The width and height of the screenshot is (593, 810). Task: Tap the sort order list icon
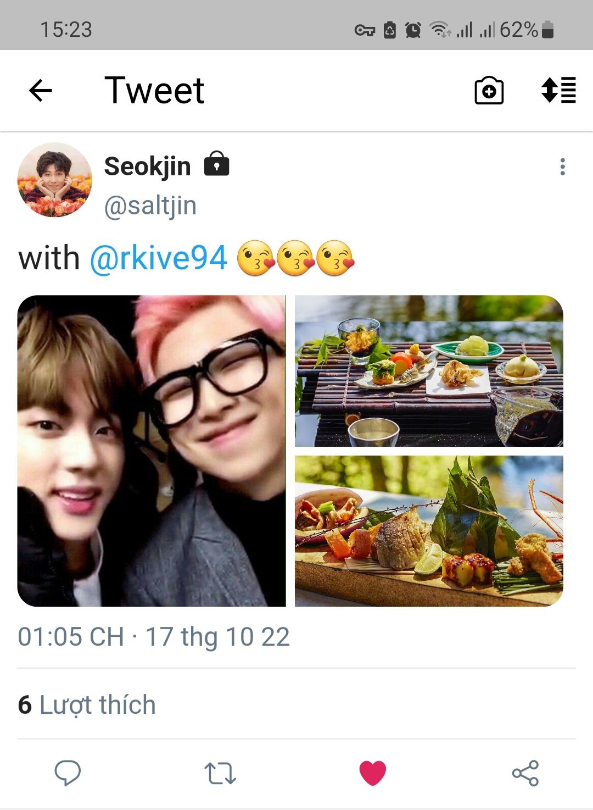point(558,91)
